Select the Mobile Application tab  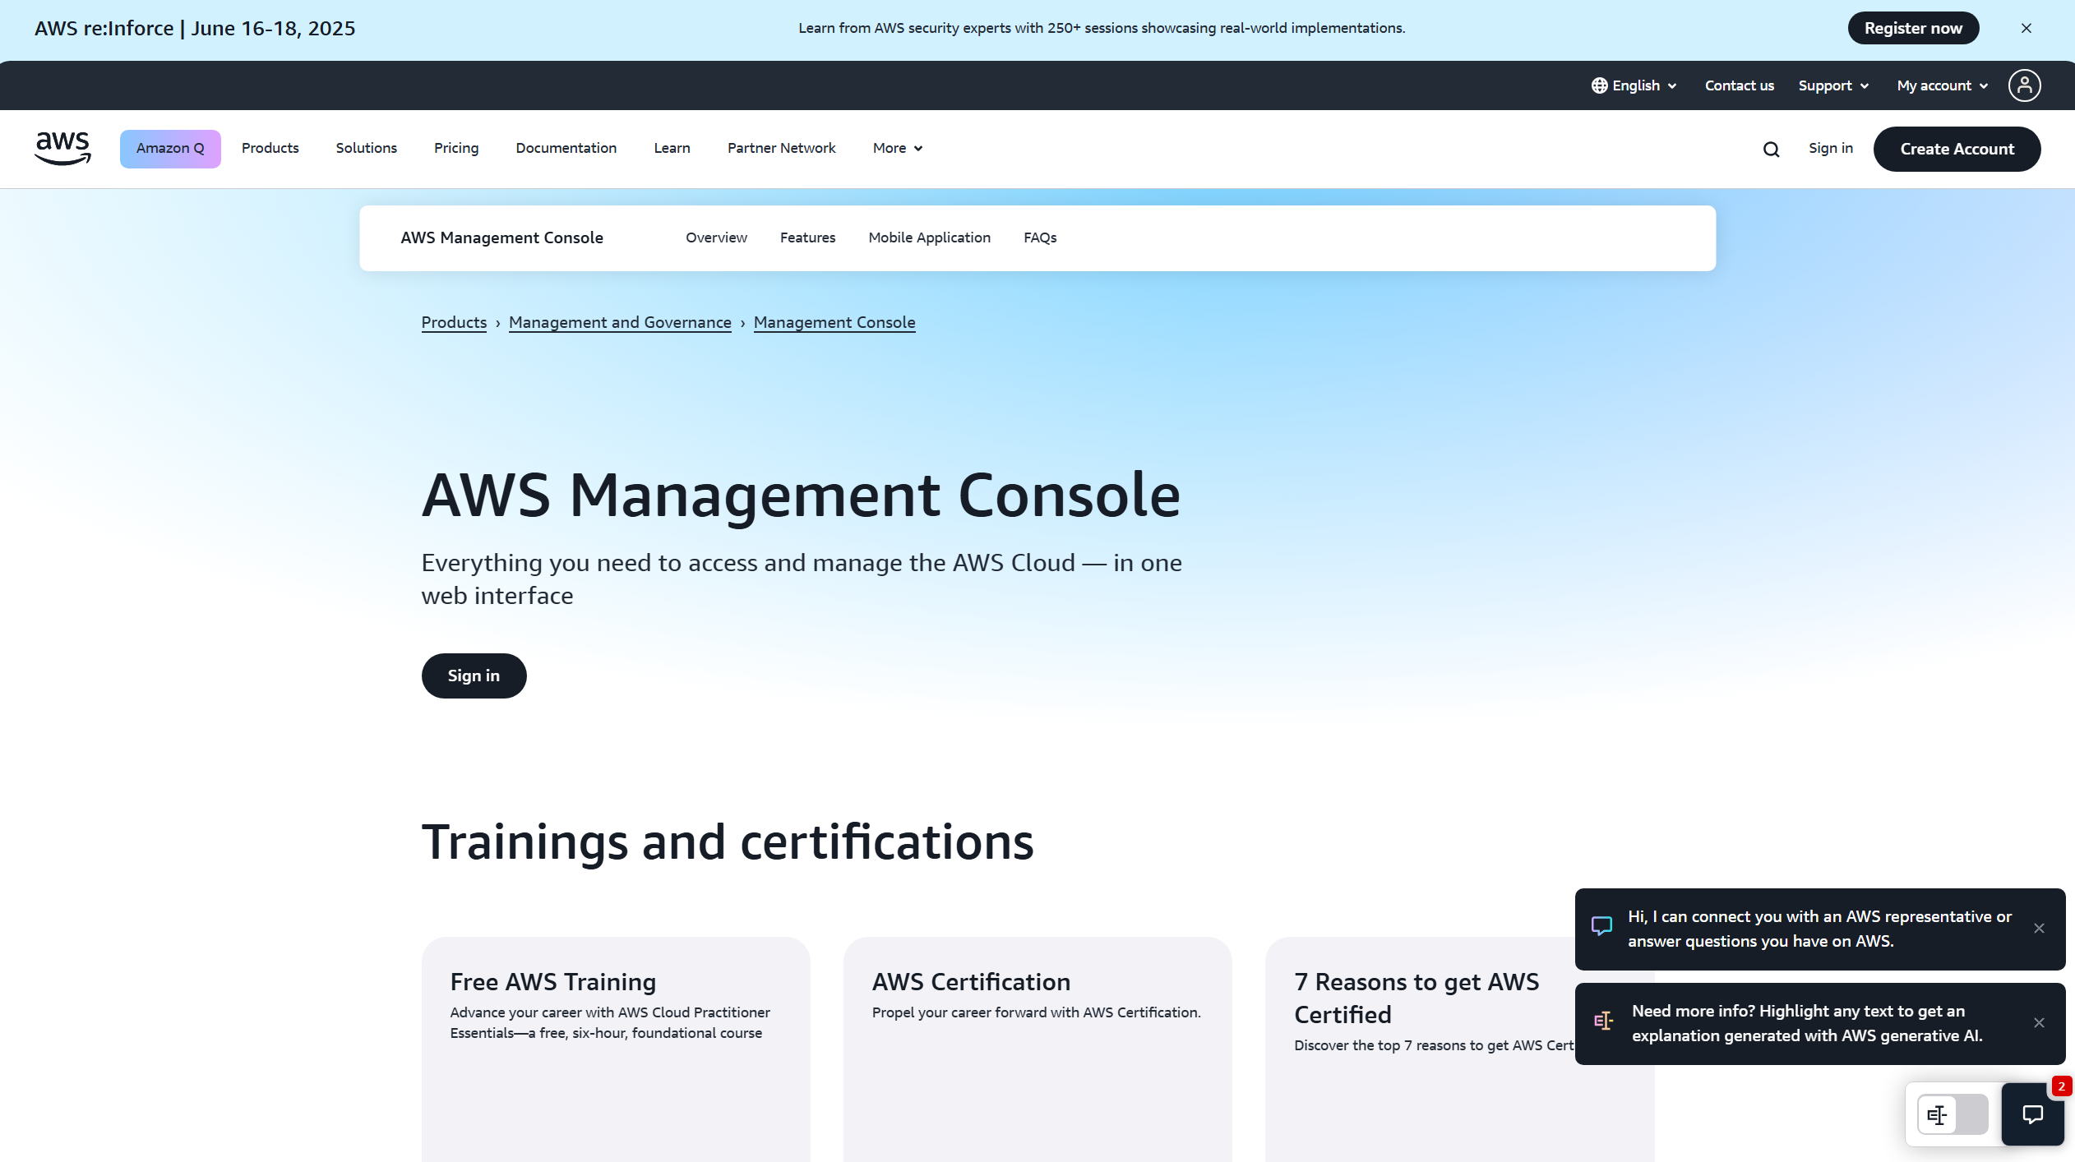pyautogui.click(x=929, y=238)
